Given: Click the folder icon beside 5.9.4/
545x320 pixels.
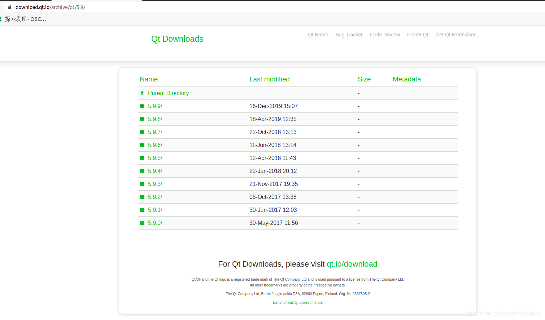Looking at the screenshot, I should coord(142,171).
